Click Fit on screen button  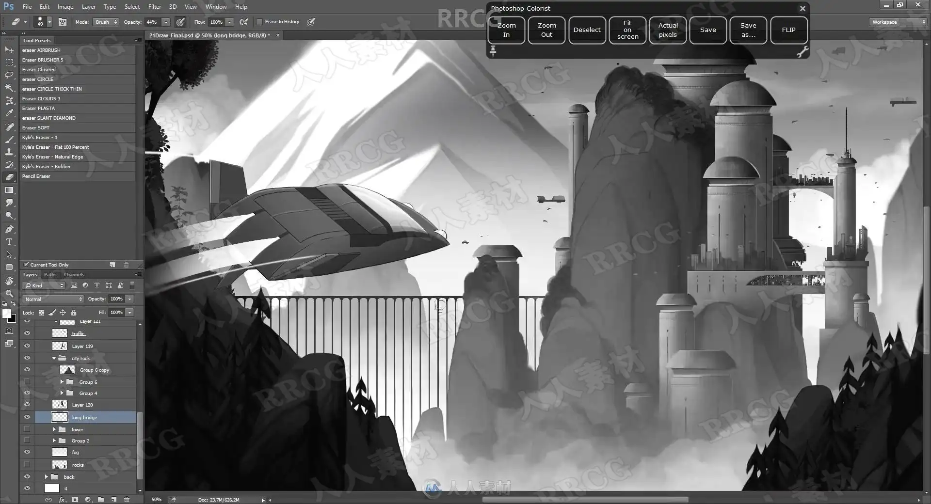click(627, 30)
